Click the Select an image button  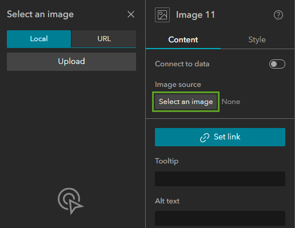186,102
